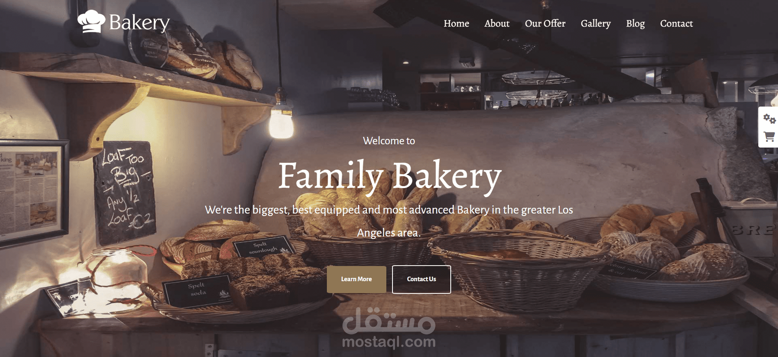Click the tagline mentioning greater Los Angeles
778x357 pixels.
[x=389, y=221]
